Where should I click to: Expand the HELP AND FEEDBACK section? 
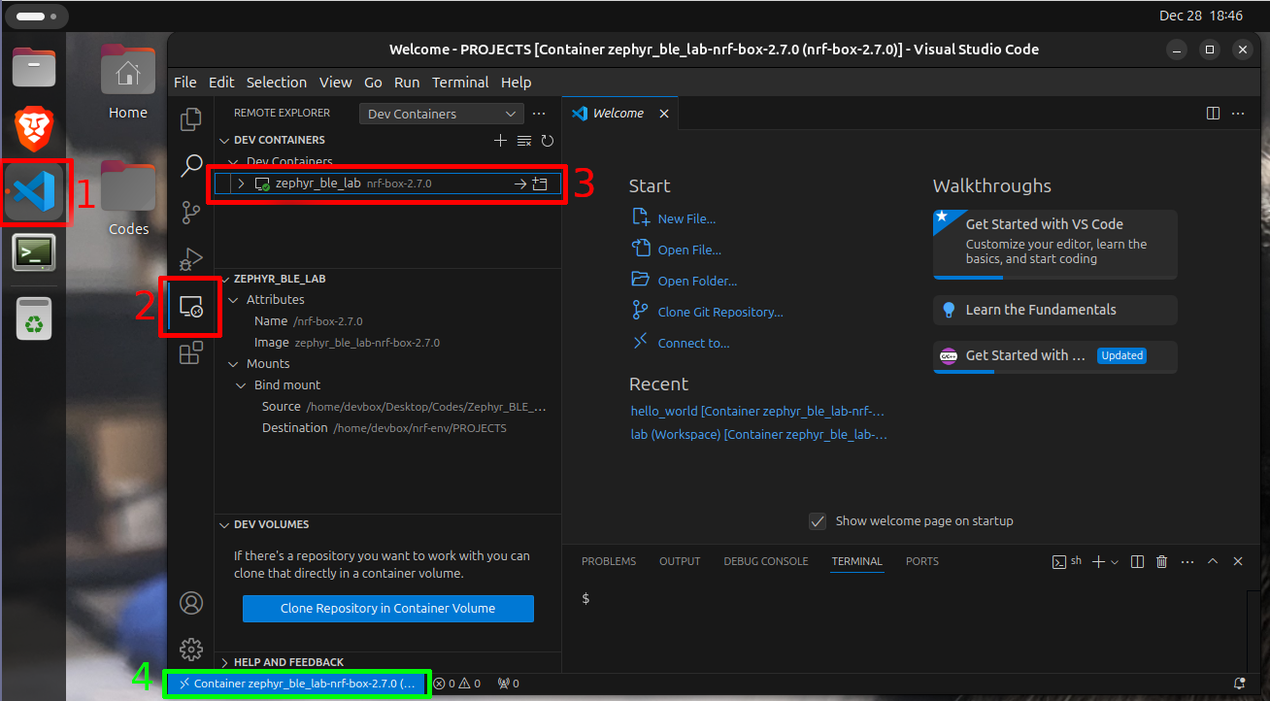223,662
